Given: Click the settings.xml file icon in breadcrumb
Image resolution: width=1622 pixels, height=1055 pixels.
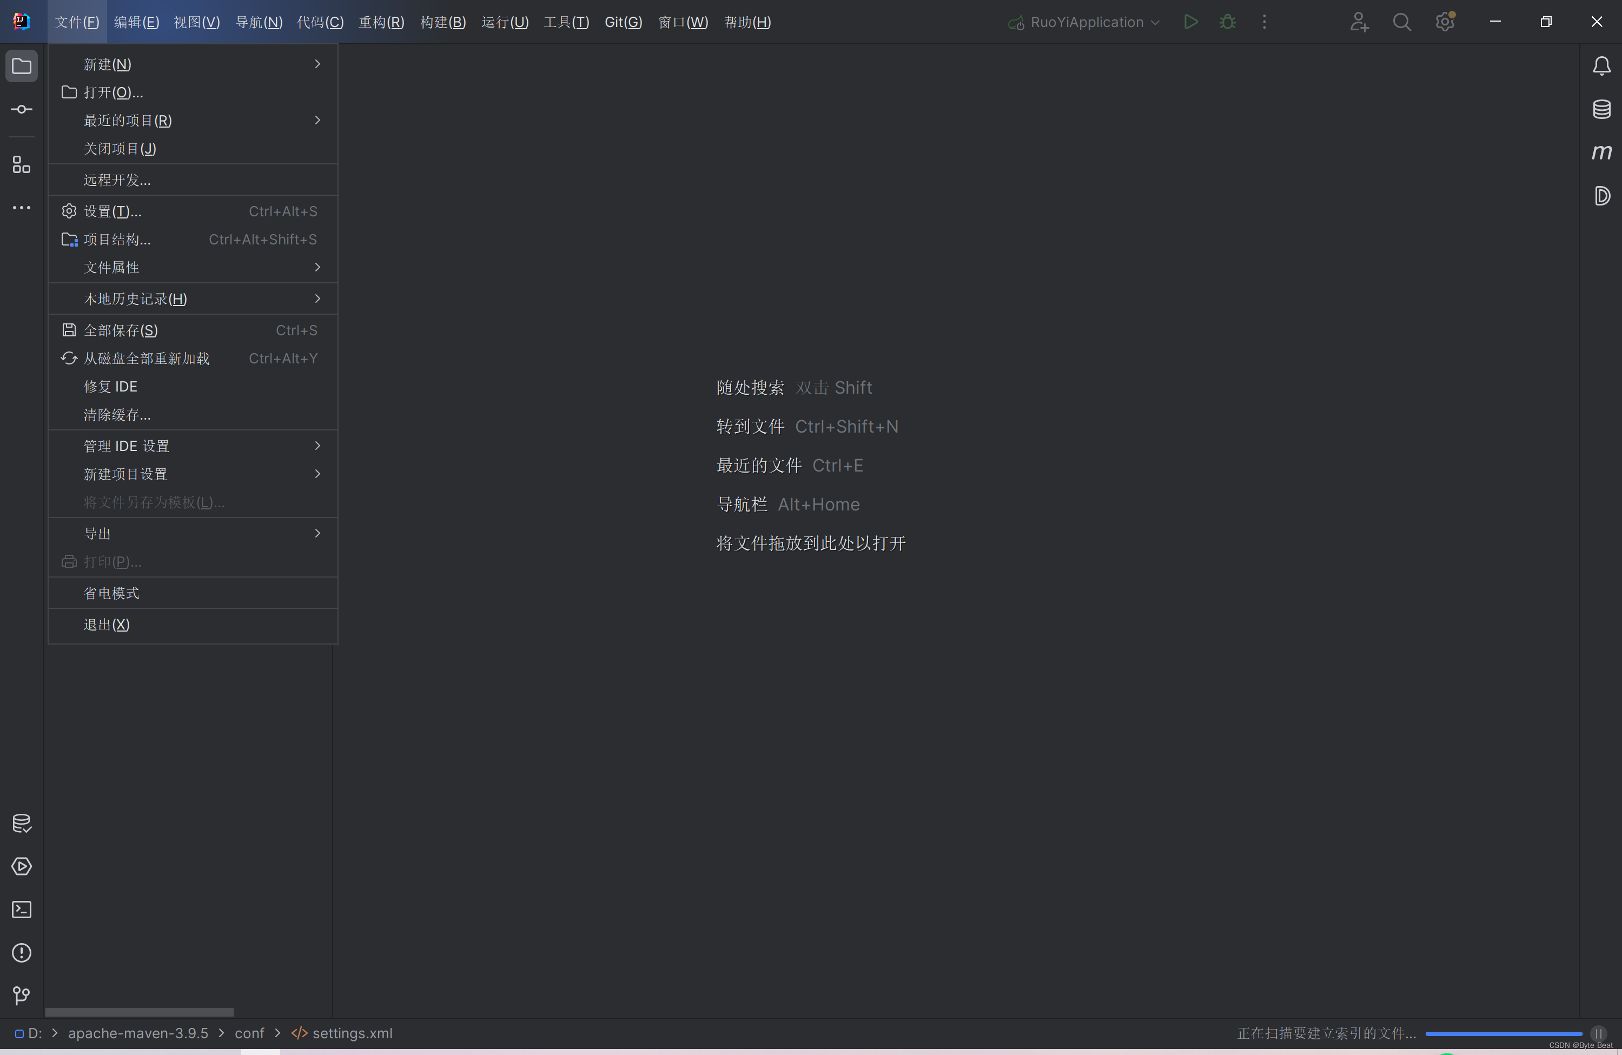Looking at the screenshot, I should (x=299, y=1033).
